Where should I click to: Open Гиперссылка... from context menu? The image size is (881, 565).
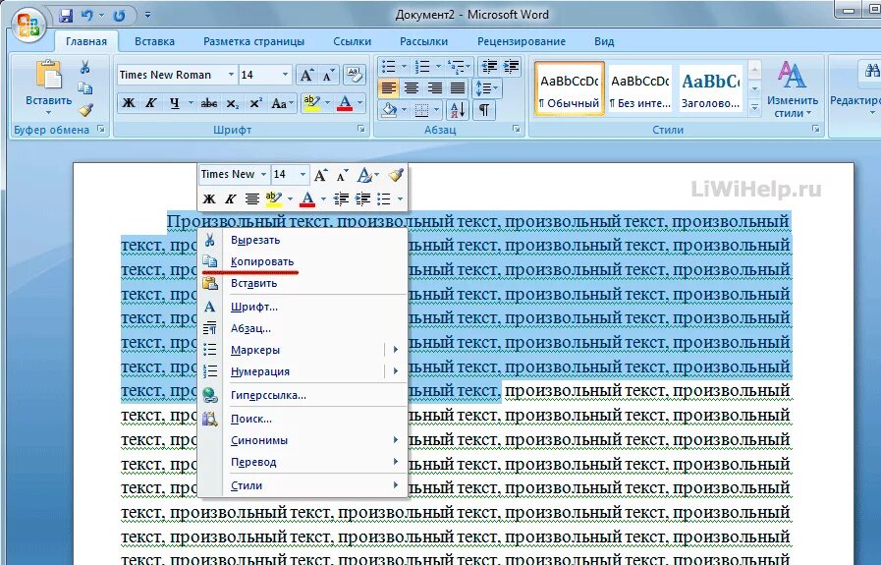[303, 395]
